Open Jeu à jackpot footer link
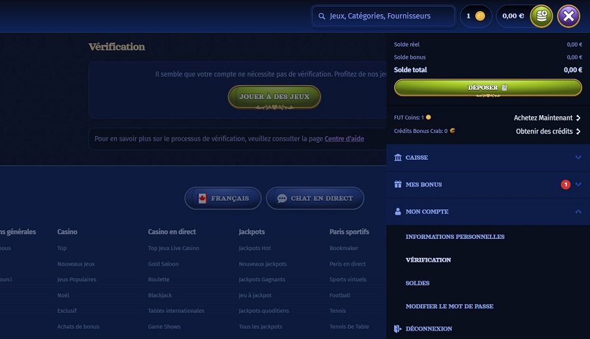590x339 pixels. [x=255, y=295]
